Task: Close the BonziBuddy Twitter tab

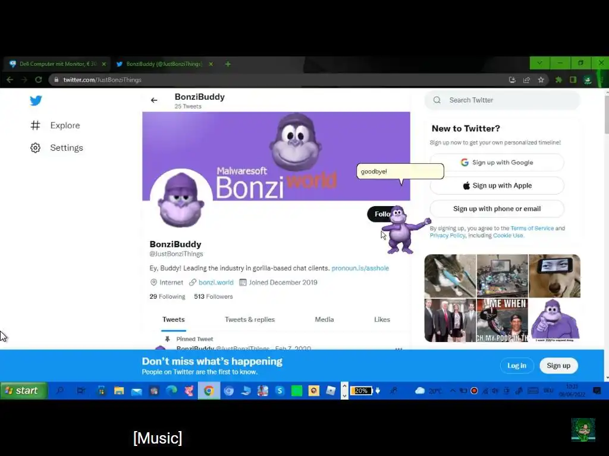Action: [x=211, y=64]
